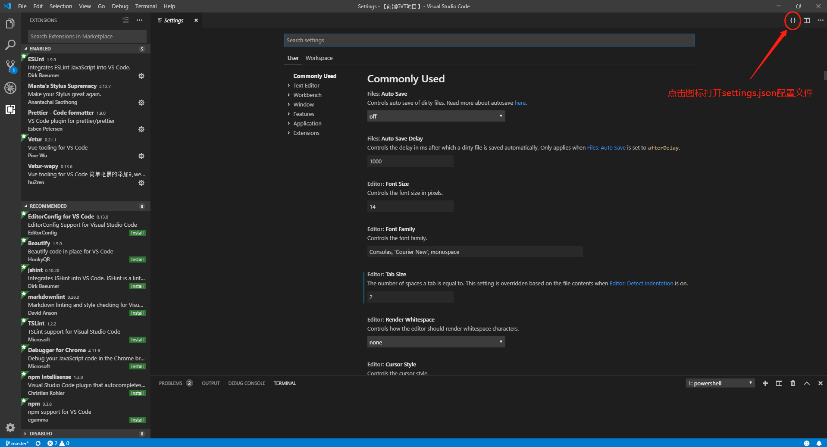Open the Terminal menu in menu bar
Screen dimensions: 827x447
(146, 6)
